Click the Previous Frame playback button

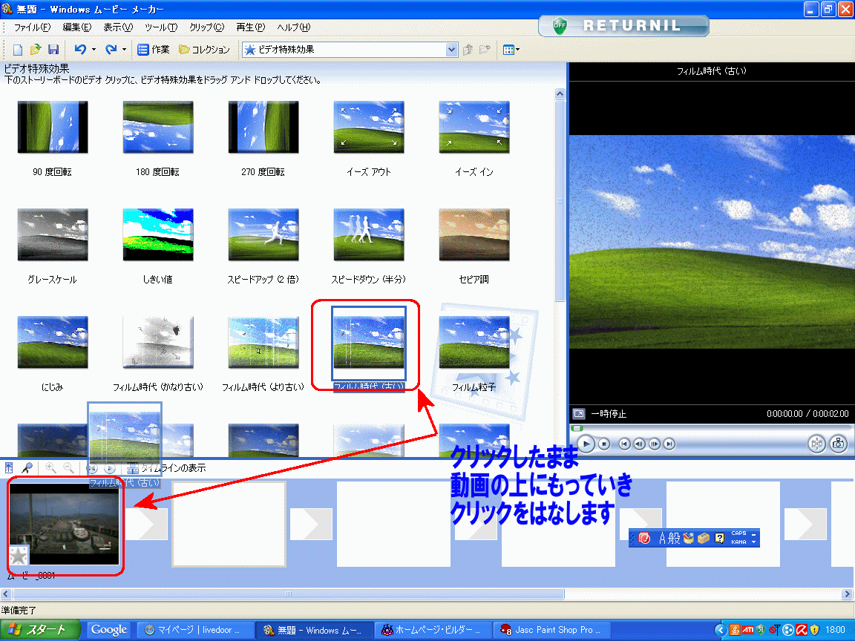click(x=639, y=444)
